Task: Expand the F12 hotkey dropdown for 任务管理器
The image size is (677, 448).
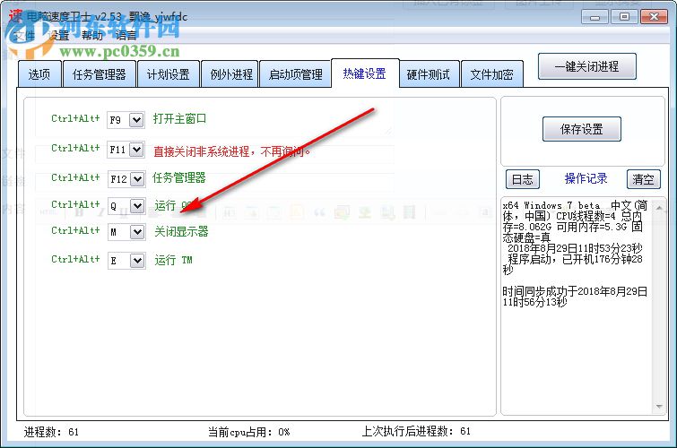Action: point(137,179)
